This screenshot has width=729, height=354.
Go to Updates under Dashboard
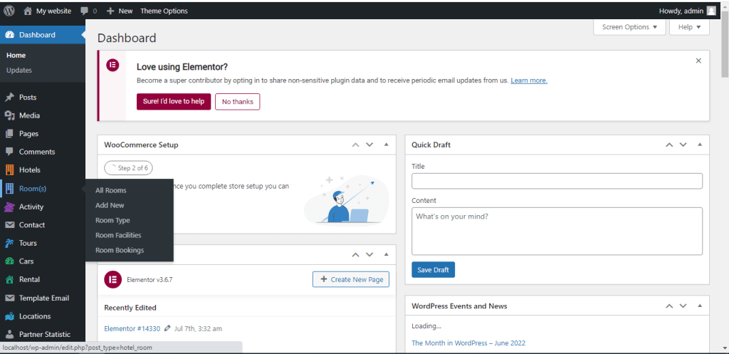pyautogui.click(x=19, y=71)
